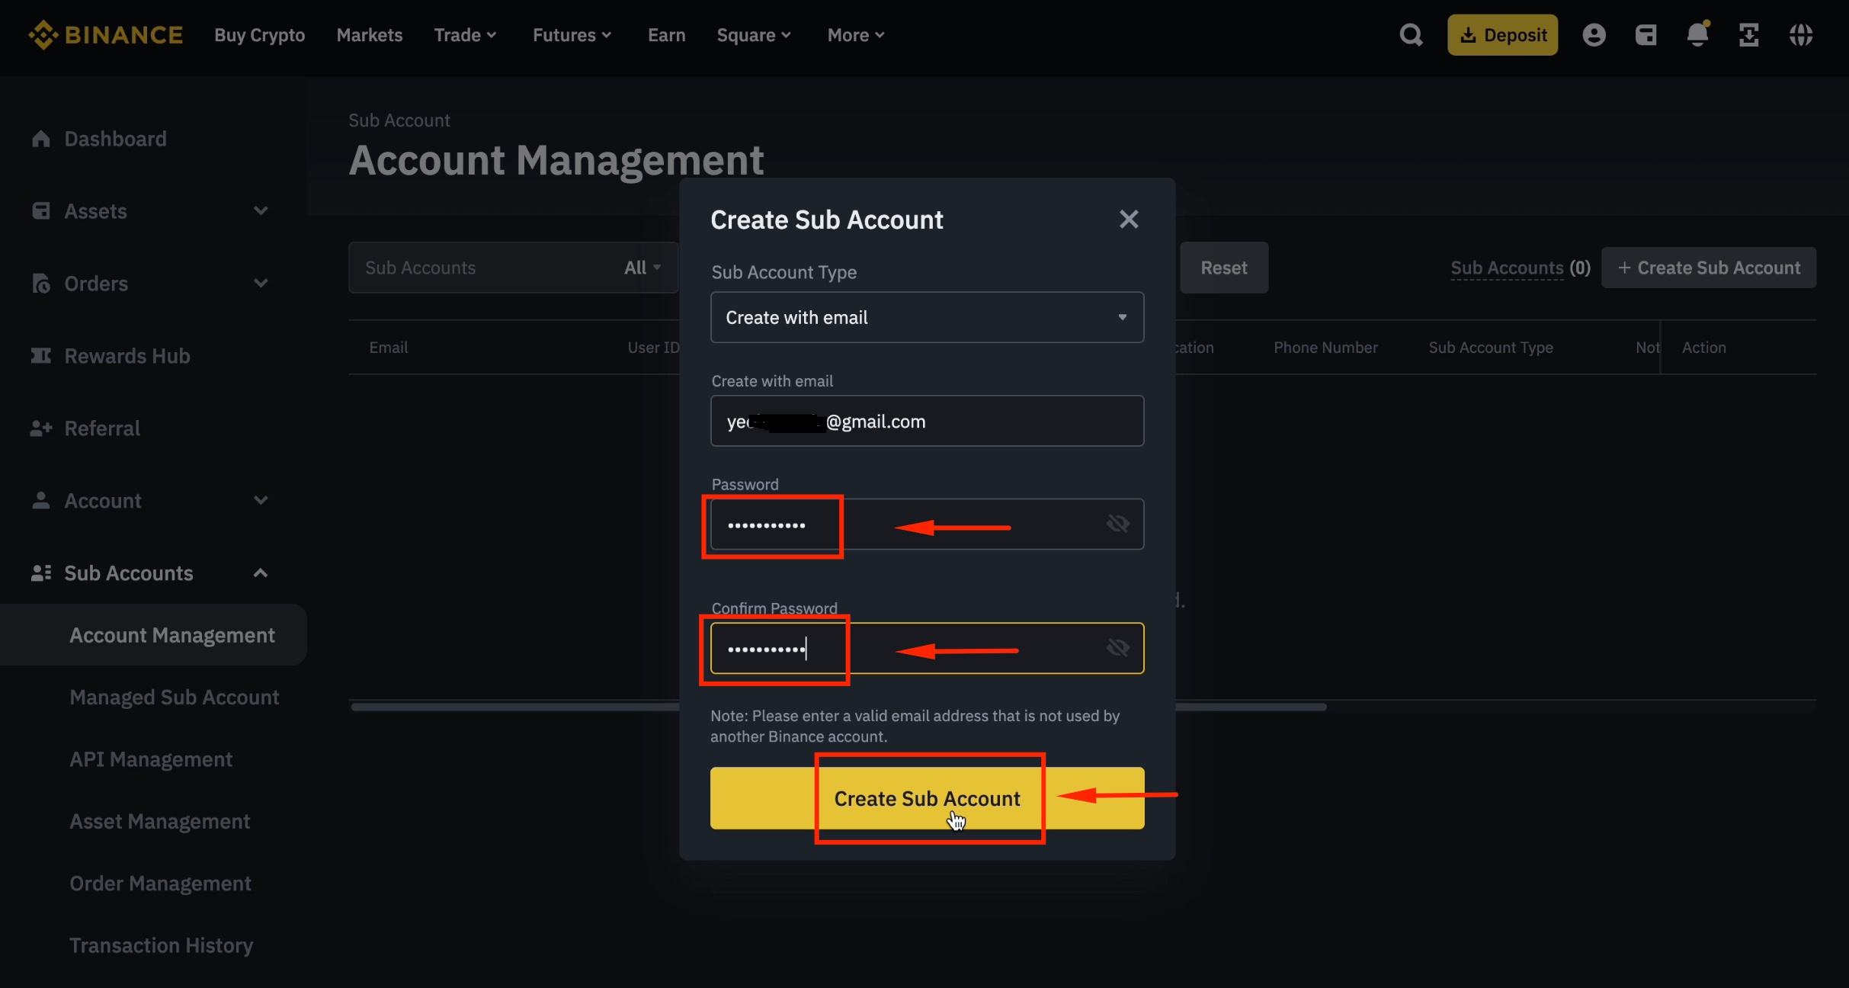Open the user profile icon
The height and width of the screenshot is (988, 1849).
pos(1594,35)
